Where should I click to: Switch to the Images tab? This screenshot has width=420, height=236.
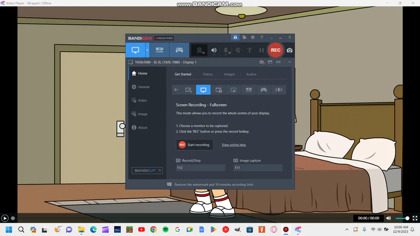229,74
